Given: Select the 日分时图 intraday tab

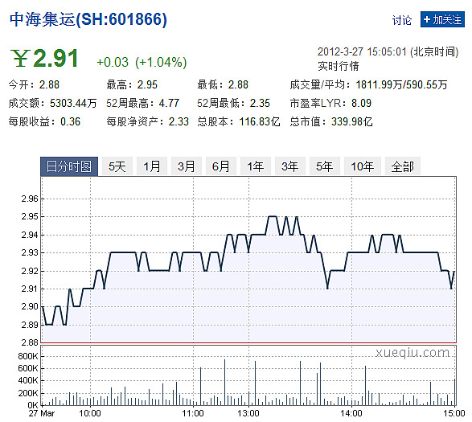Looking at the screenshot, I should 69,166.
